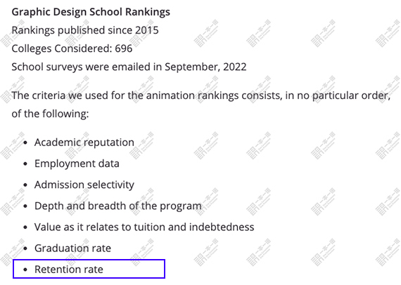
Task: Click the 'Colleges Considered: 696' line
Action: (x=72, y=48)
